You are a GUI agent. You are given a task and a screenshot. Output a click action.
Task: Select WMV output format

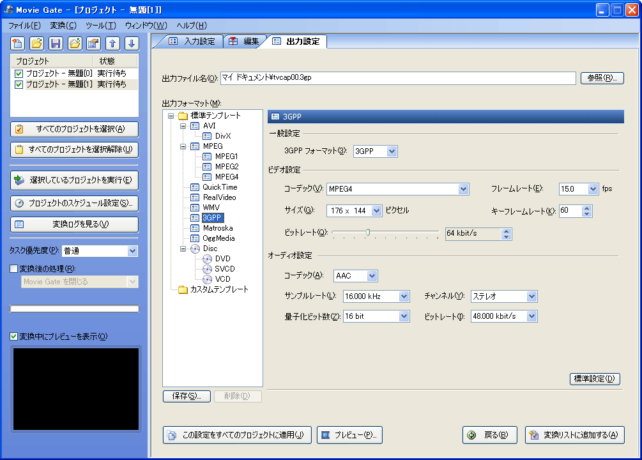click(x=211, y=208)
